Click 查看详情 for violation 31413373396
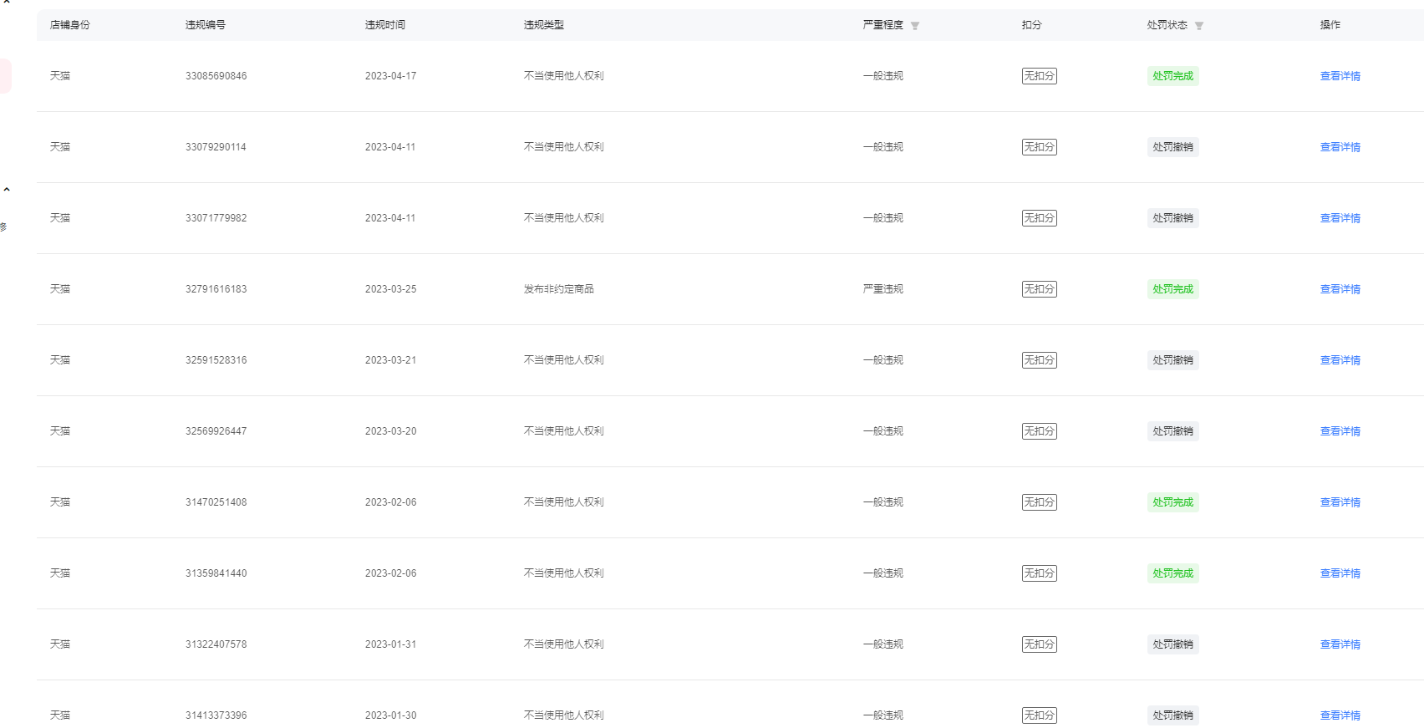 (1340, 715)
